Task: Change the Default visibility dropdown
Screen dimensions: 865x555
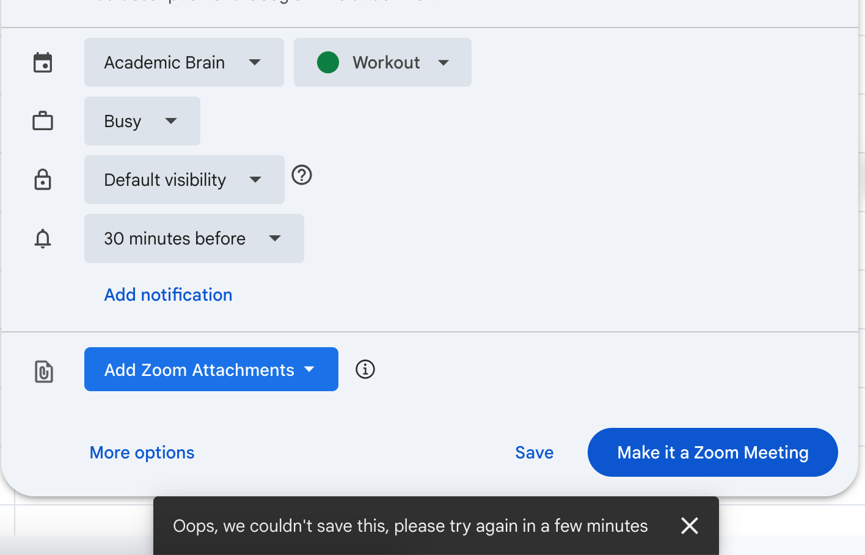Action: [184, 180]
